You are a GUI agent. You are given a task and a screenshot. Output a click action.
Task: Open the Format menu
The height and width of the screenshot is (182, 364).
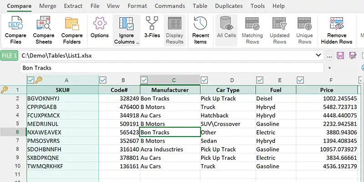pyautogui.click(x=137, y=6)
